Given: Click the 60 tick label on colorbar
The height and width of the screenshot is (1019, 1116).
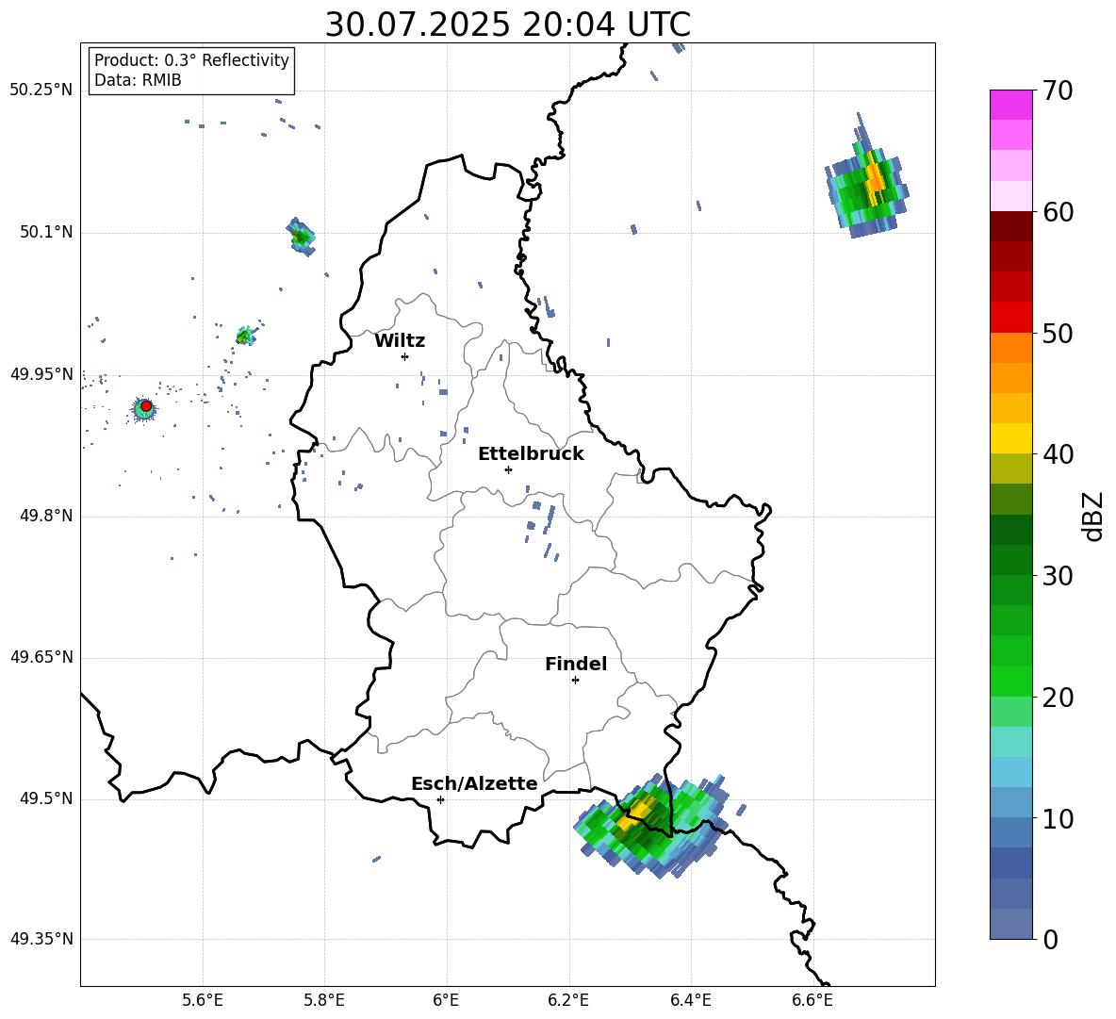Looking at the screenshot, I should coord(1058,212).
